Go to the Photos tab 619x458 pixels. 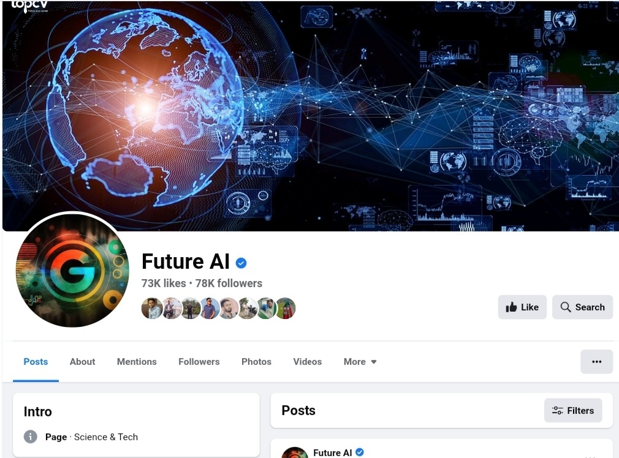[x=256, y=362]
